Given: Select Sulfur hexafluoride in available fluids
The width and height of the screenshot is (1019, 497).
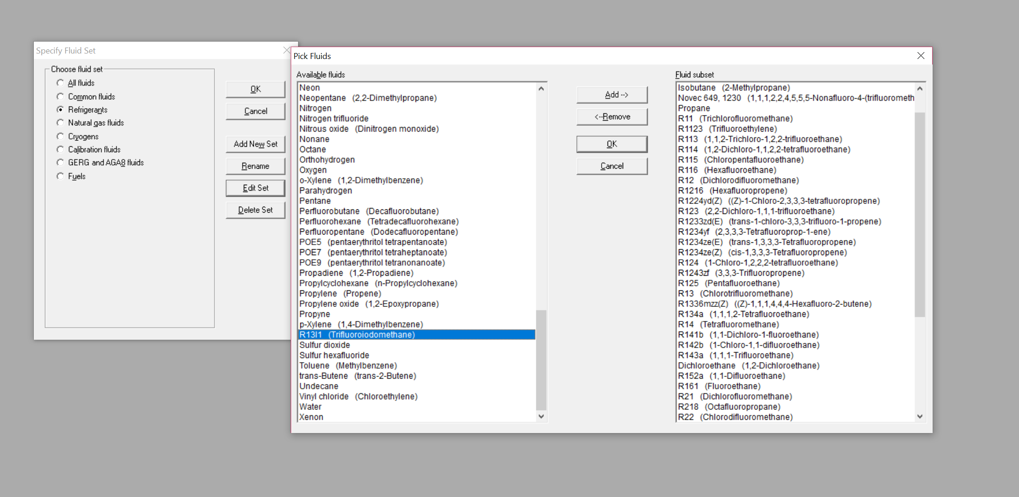Looking at the screenshot, I should tap(334, 355).
